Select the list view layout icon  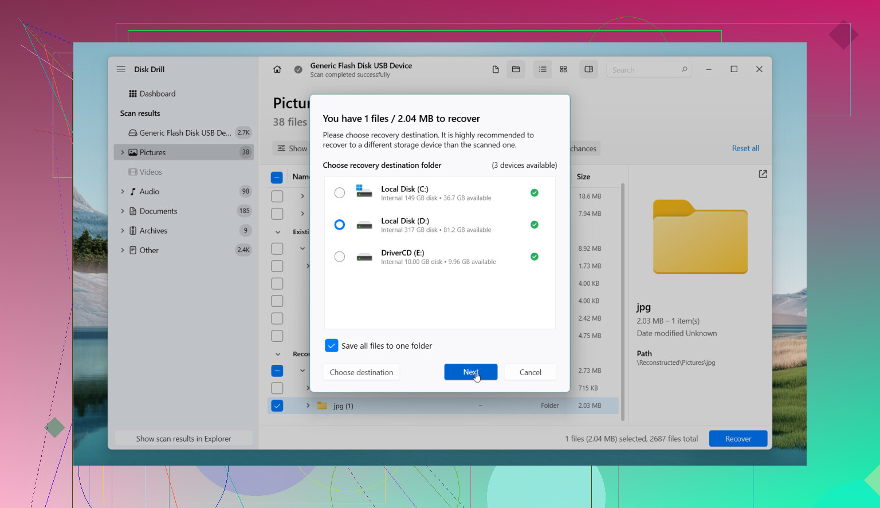point(543,69)
